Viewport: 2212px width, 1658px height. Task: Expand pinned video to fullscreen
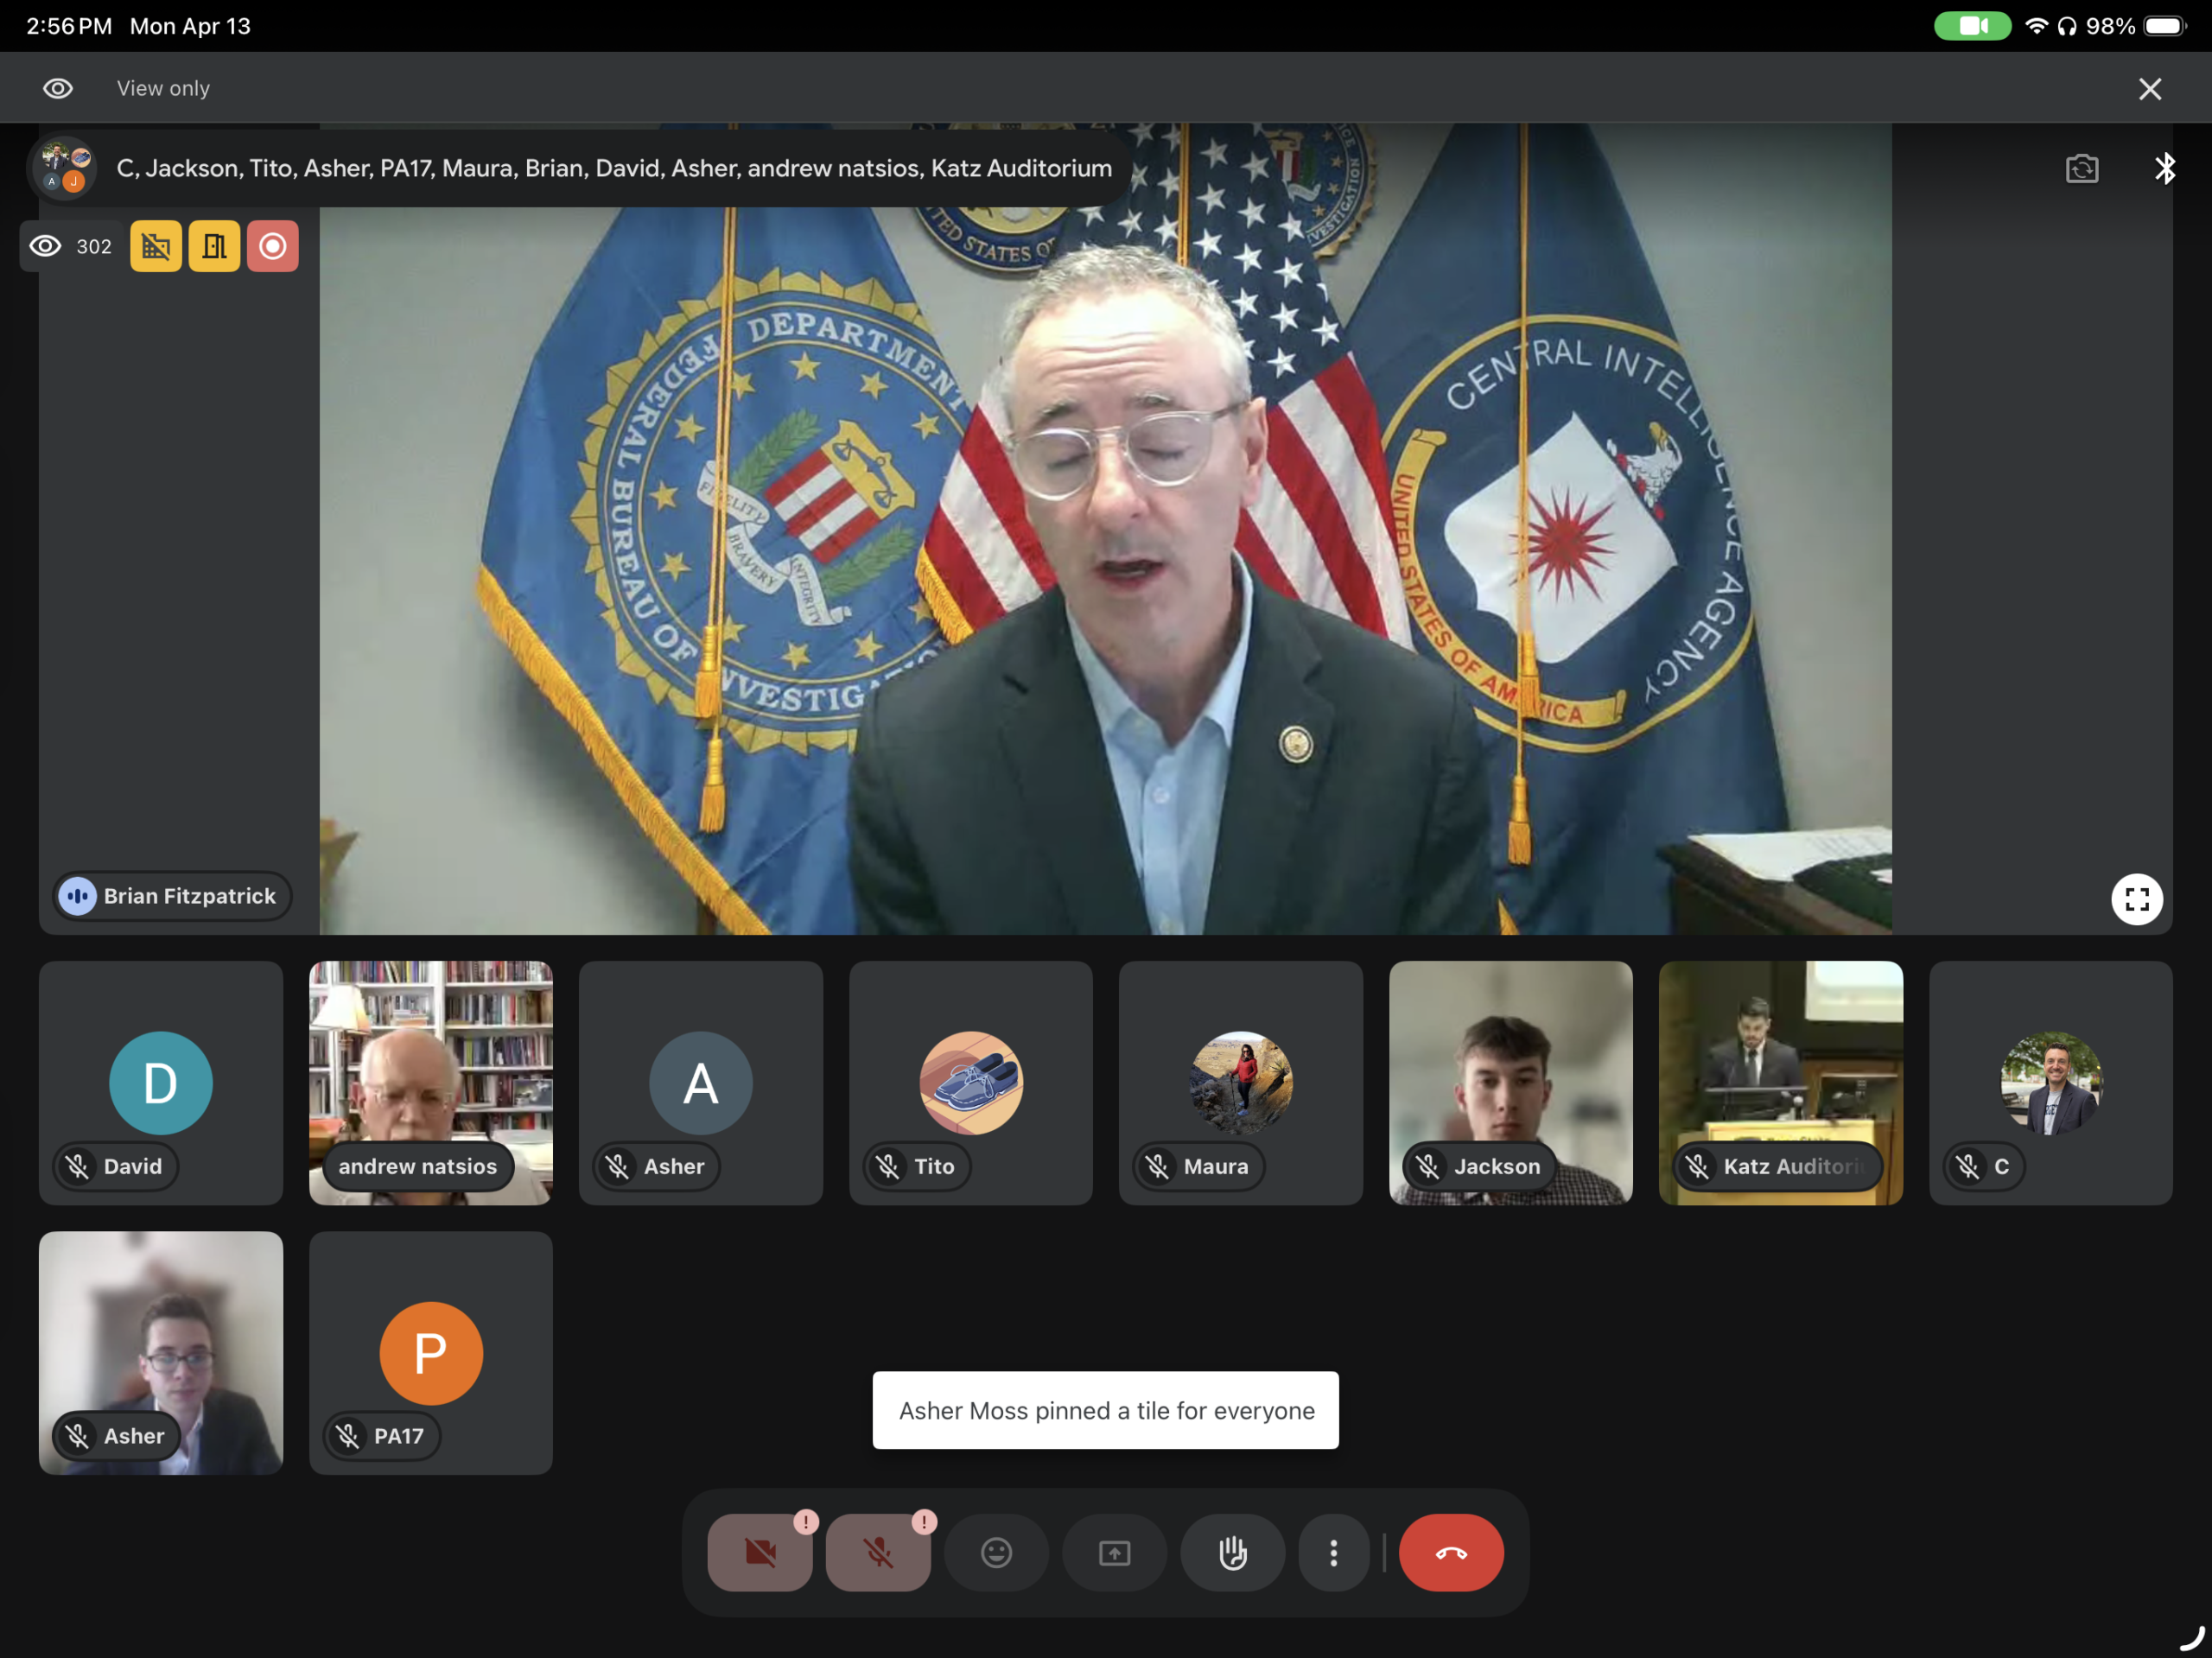pos(2136,899)
